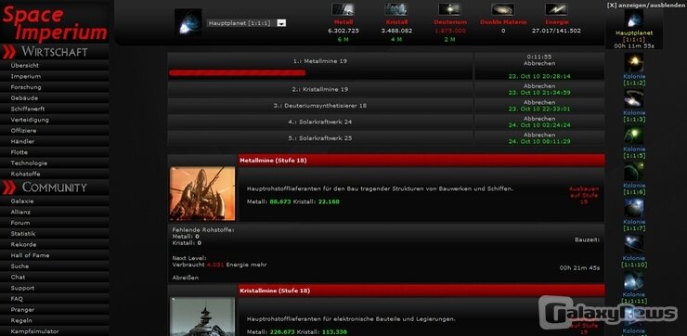
Task: Click the Energie lightning icon
Action: coord(556,9)
